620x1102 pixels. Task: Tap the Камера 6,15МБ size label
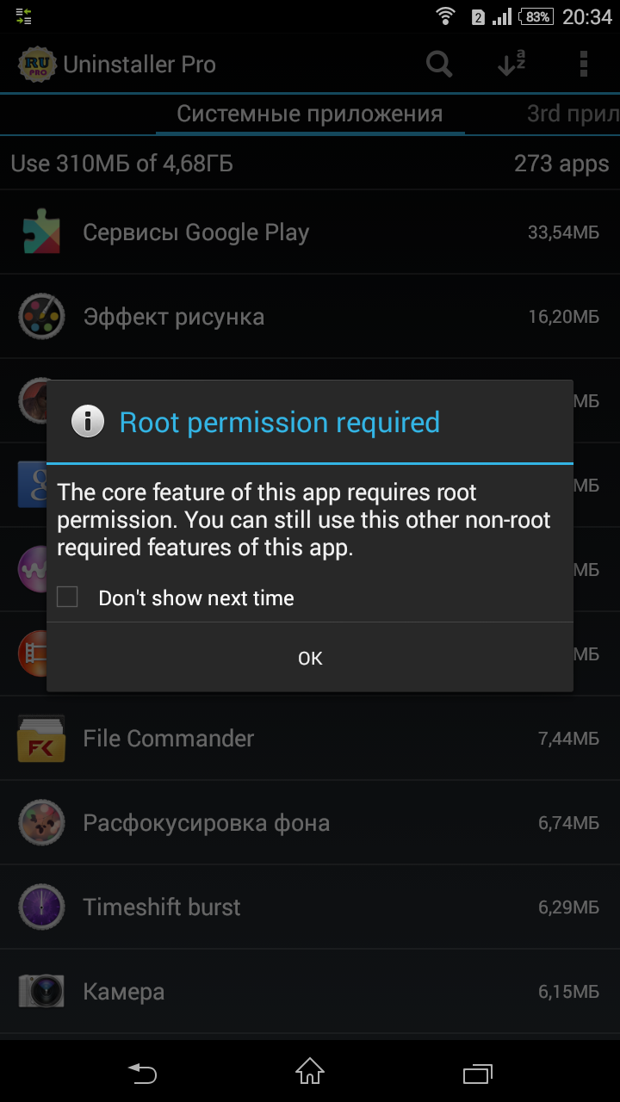pyautogui.click(x=568, y=992)
